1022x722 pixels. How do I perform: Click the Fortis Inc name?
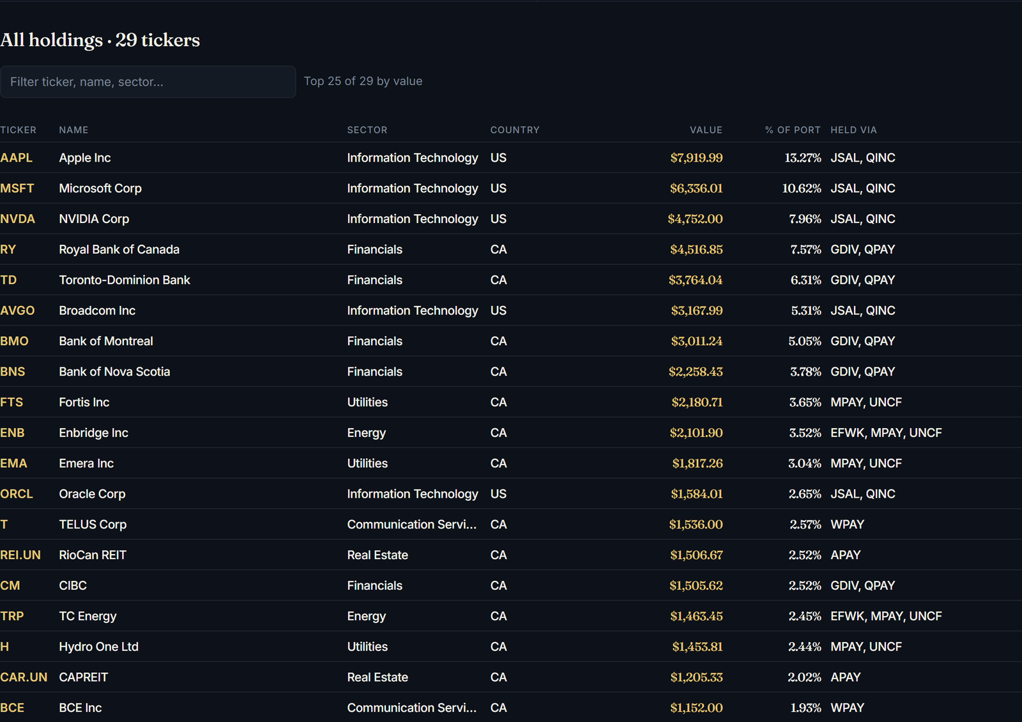[x=84, y=403]
